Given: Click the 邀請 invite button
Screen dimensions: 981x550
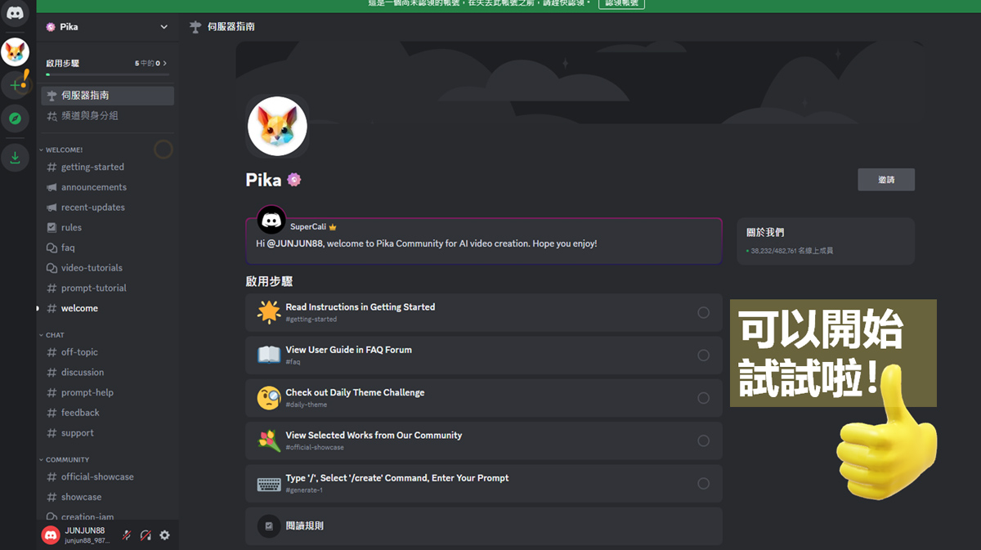Looking at the screenshot, I should [x=886, y=180].
